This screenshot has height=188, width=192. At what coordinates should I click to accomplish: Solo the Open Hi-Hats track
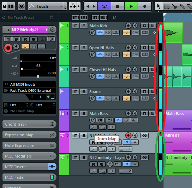pos(84,48)
